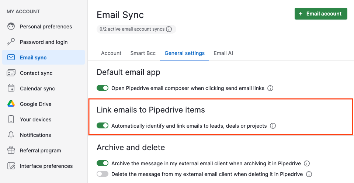354x183 pixels.
Task: Disable automatically link emails to leads toggle
Action: coord(103,125)
